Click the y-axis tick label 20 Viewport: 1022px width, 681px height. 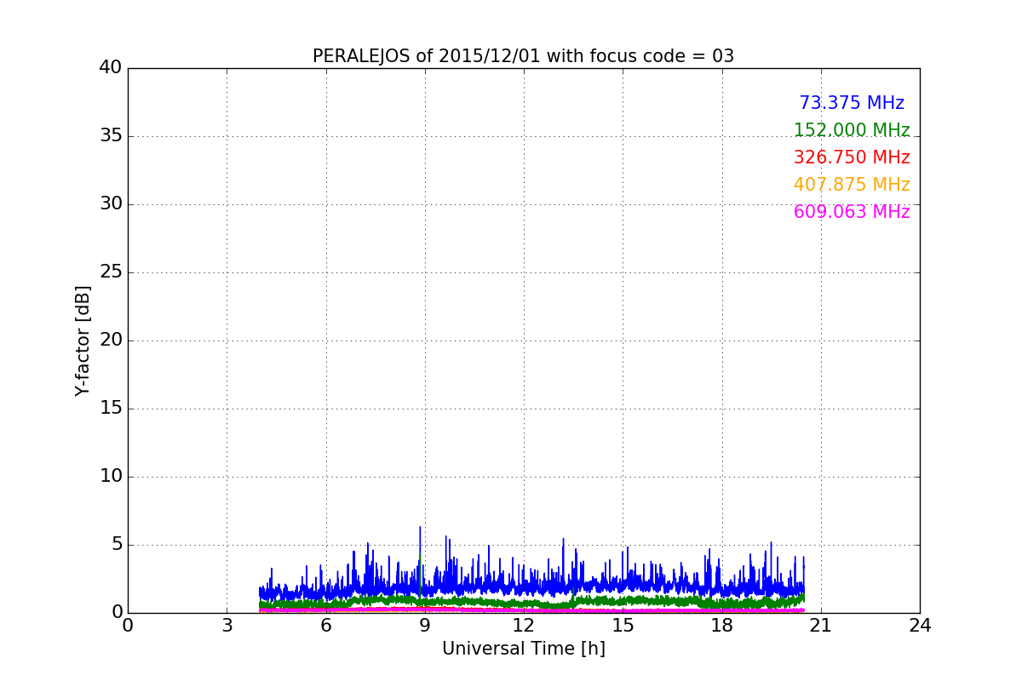click(x=111, y=340)
